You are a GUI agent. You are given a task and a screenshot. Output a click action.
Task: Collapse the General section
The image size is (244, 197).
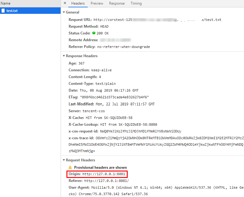tap(64, 12)
